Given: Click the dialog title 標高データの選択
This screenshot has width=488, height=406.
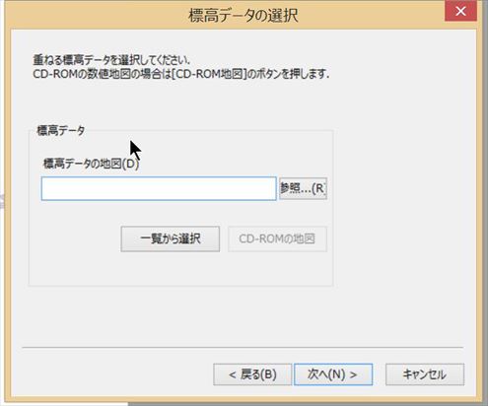Looking at the screenshot, I should point(244,15).
